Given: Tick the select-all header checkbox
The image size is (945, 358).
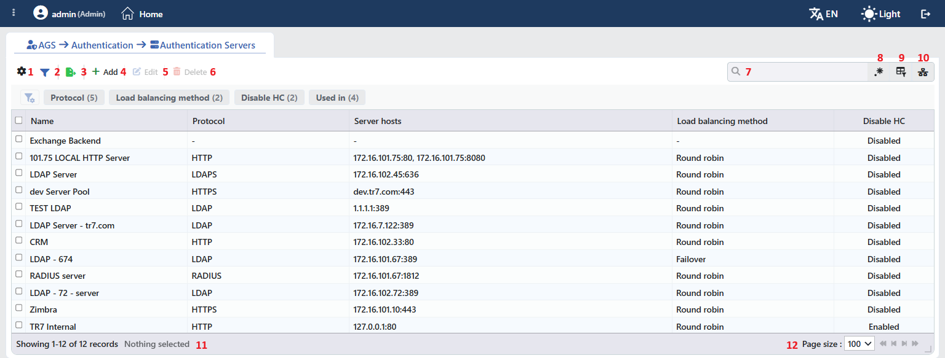Looking at the screenshot, I should [18, 120].
